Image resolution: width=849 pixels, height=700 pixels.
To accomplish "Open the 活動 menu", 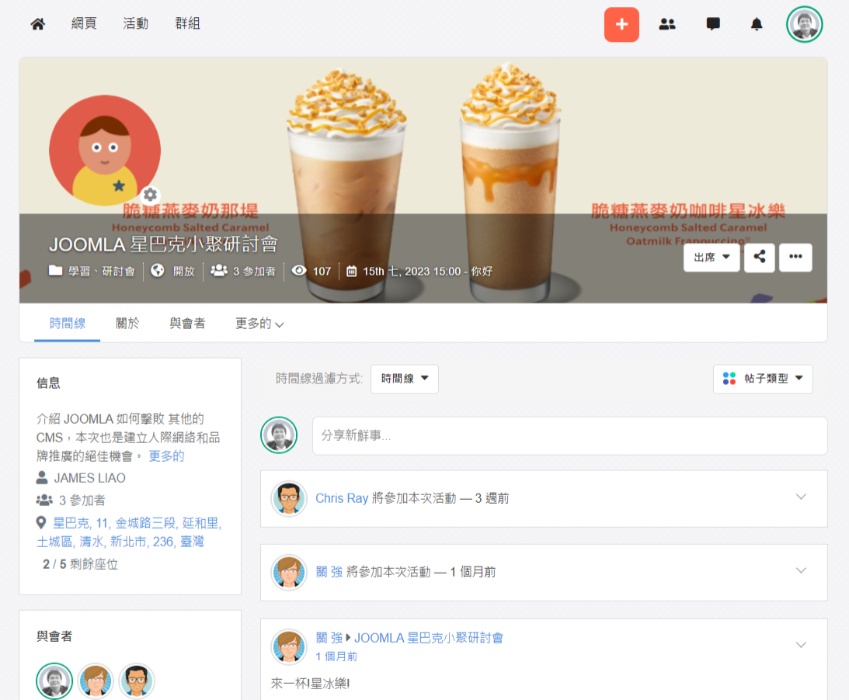I will [135, 23].
